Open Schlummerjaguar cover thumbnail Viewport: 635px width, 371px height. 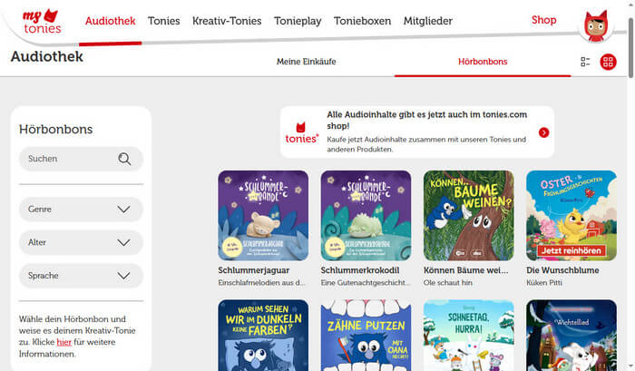tap(263, 216)
